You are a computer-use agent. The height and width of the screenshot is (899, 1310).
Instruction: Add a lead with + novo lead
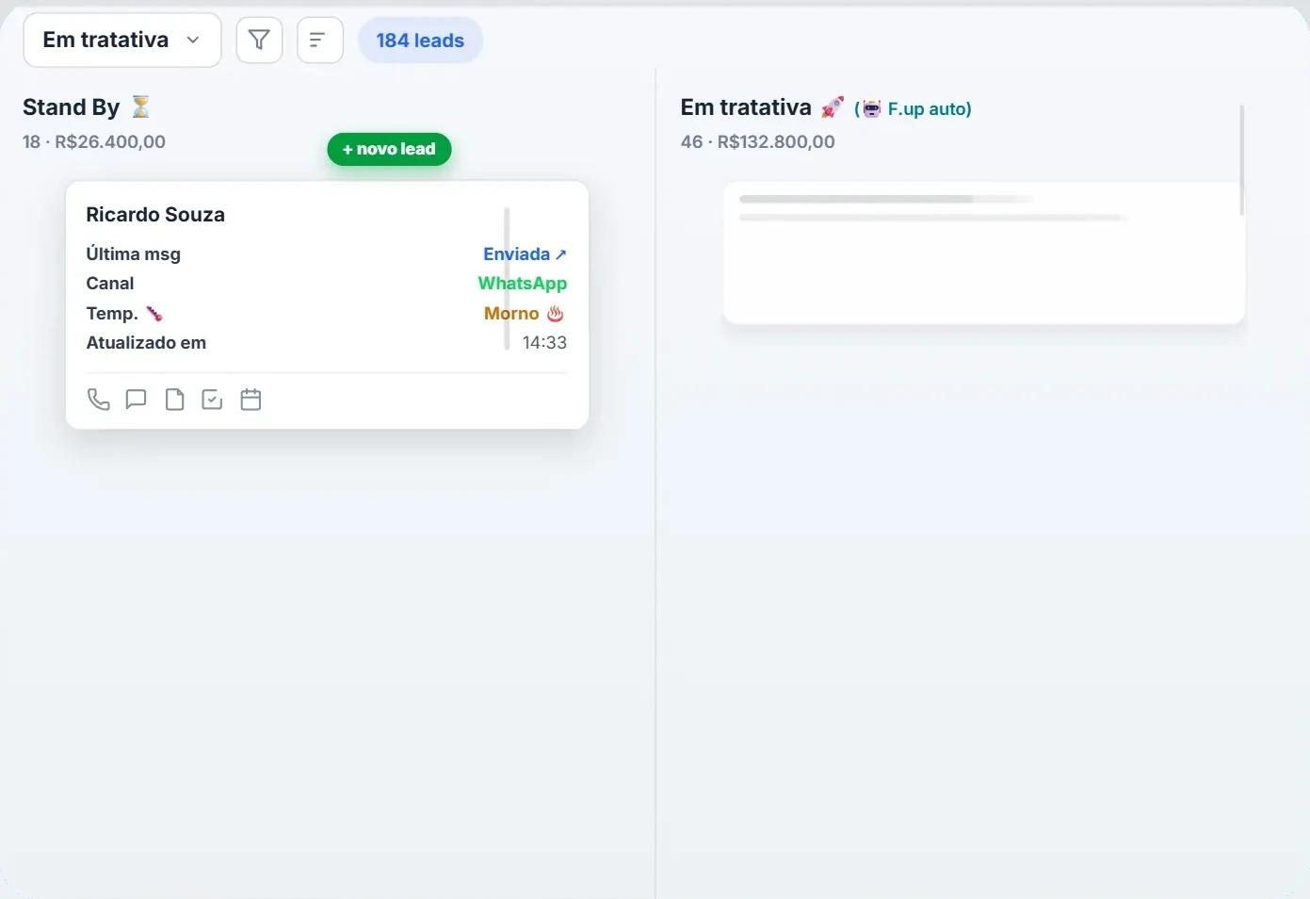389,149
